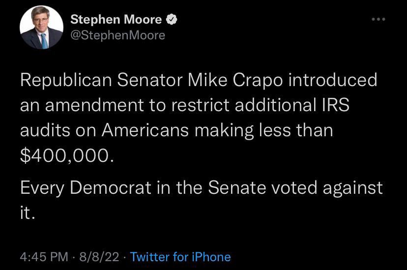Click the word Americans in tweet
Image resolution: width=407 pixels, height=270 pixels.
click(x=145, y=130)
